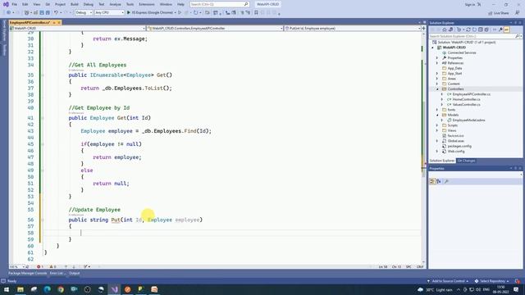The width and height of the screenshot is (525, 295).
Task: Start IIS Express (Google Chrome) run button
Action: click(151, 12)
